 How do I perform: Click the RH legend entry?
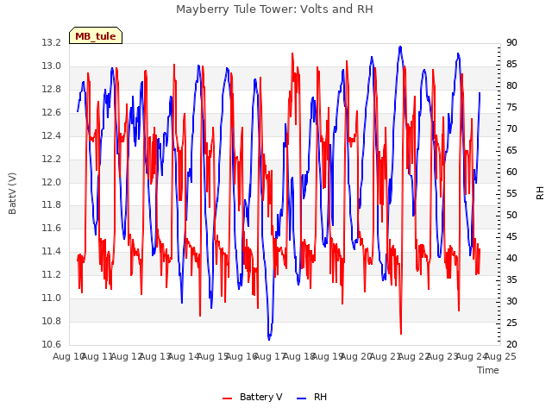pos(312,397)
